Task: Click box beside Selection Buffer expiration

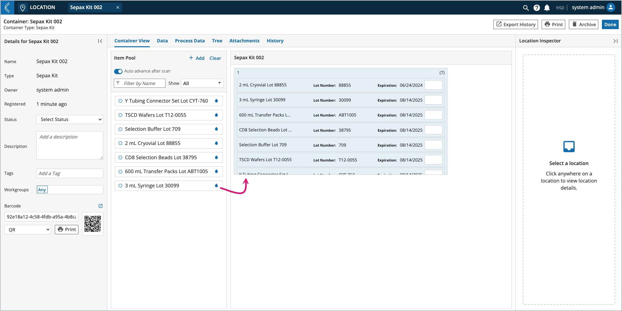Action: 433,145
